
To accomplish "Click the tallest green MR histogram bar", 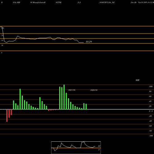I will [x=64, y=97].
